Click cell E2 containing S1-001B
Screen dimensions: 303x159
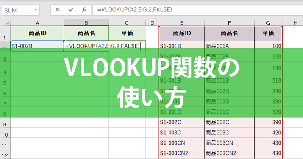click(x=182, y=46)
